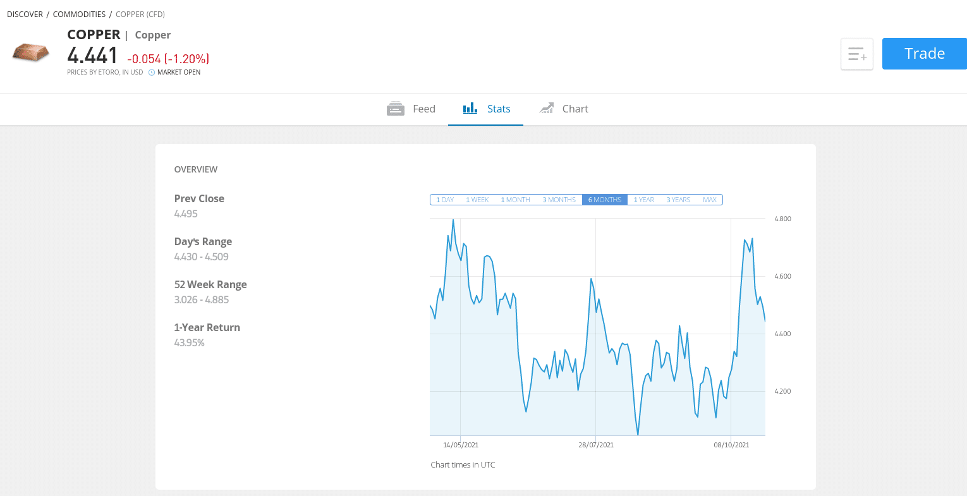Click the 08/10/2021 date on chart axis
Screen dimensions: 967x496
click(x=731, y=445)
